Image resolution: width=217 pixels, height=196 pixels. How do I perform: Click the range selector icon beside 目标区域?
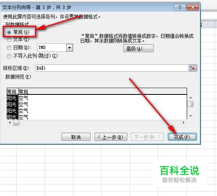[193, 68]
